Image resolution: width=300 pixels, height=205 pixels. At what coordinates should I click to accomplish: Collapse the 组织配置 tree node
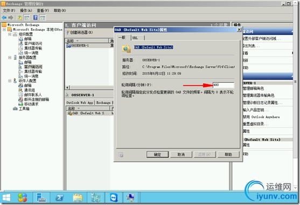coord(10,34)
